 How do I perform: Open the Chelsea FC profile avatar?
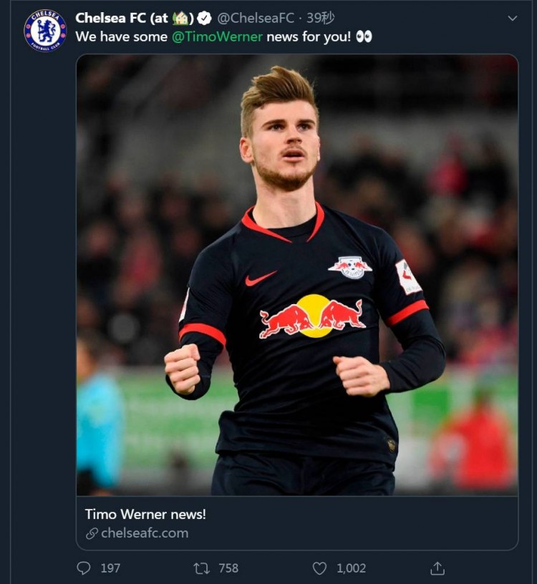45,31
